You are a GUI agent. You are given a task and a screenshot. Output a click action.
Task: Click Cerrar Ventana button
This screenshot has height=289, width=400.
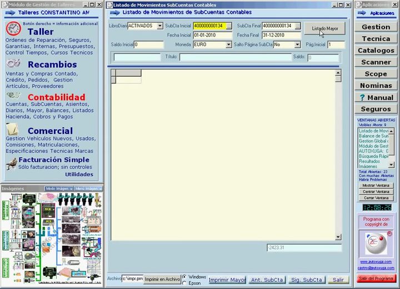(376, 198)
